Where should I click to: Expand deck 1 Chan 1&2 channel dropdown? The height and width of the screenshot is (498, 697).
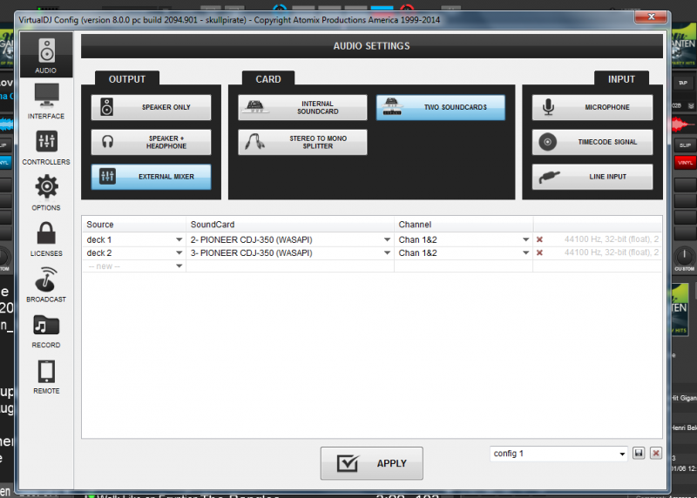pos(526,240)
